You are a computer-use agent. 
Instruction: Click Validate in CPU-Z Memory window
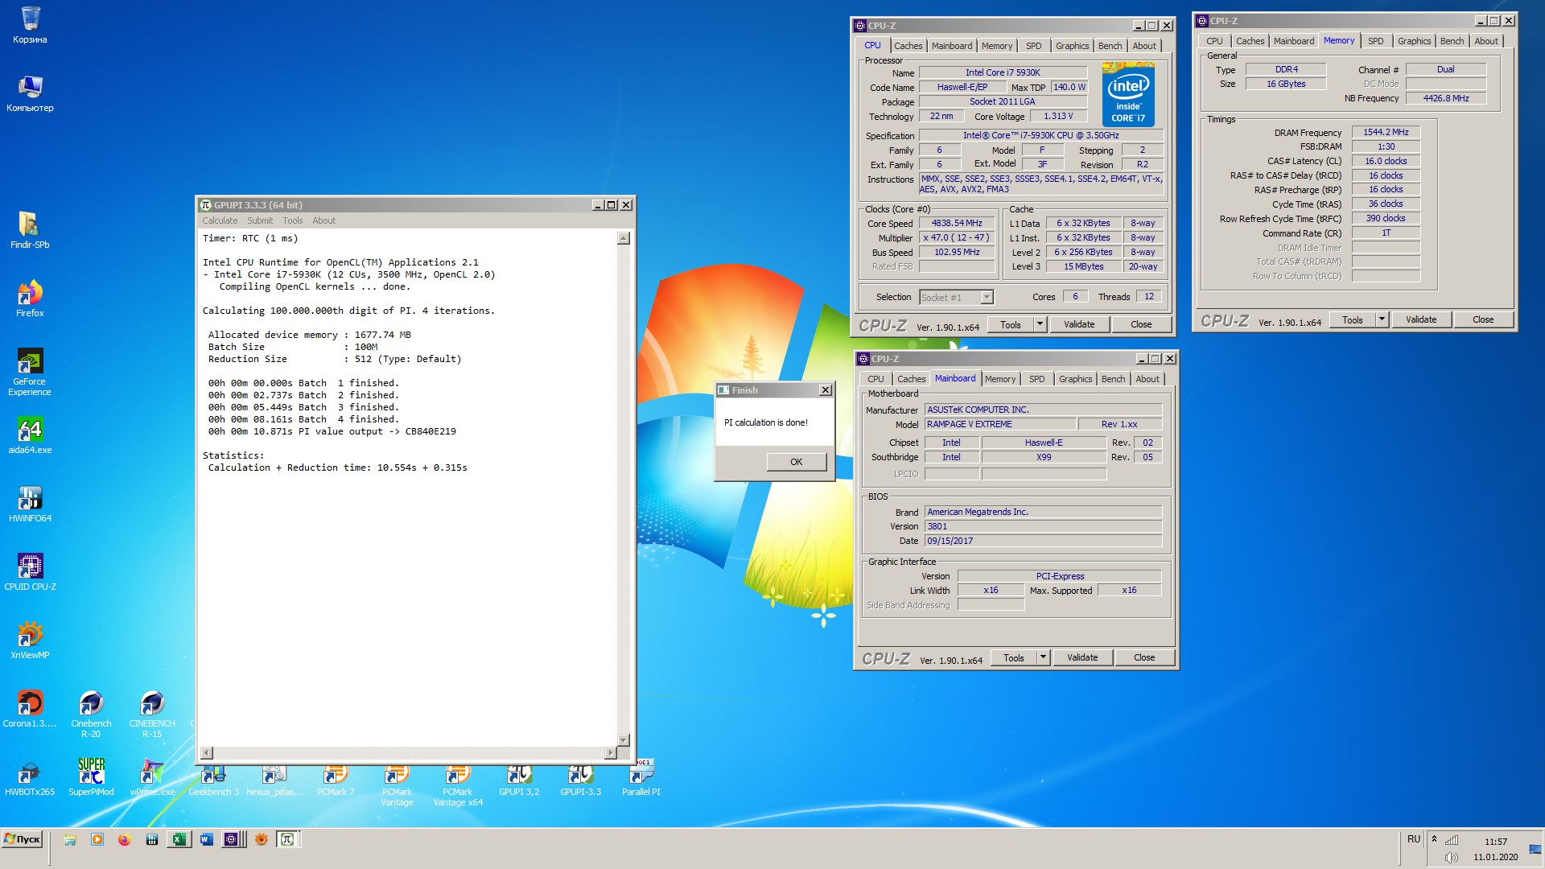point(1421,319)
